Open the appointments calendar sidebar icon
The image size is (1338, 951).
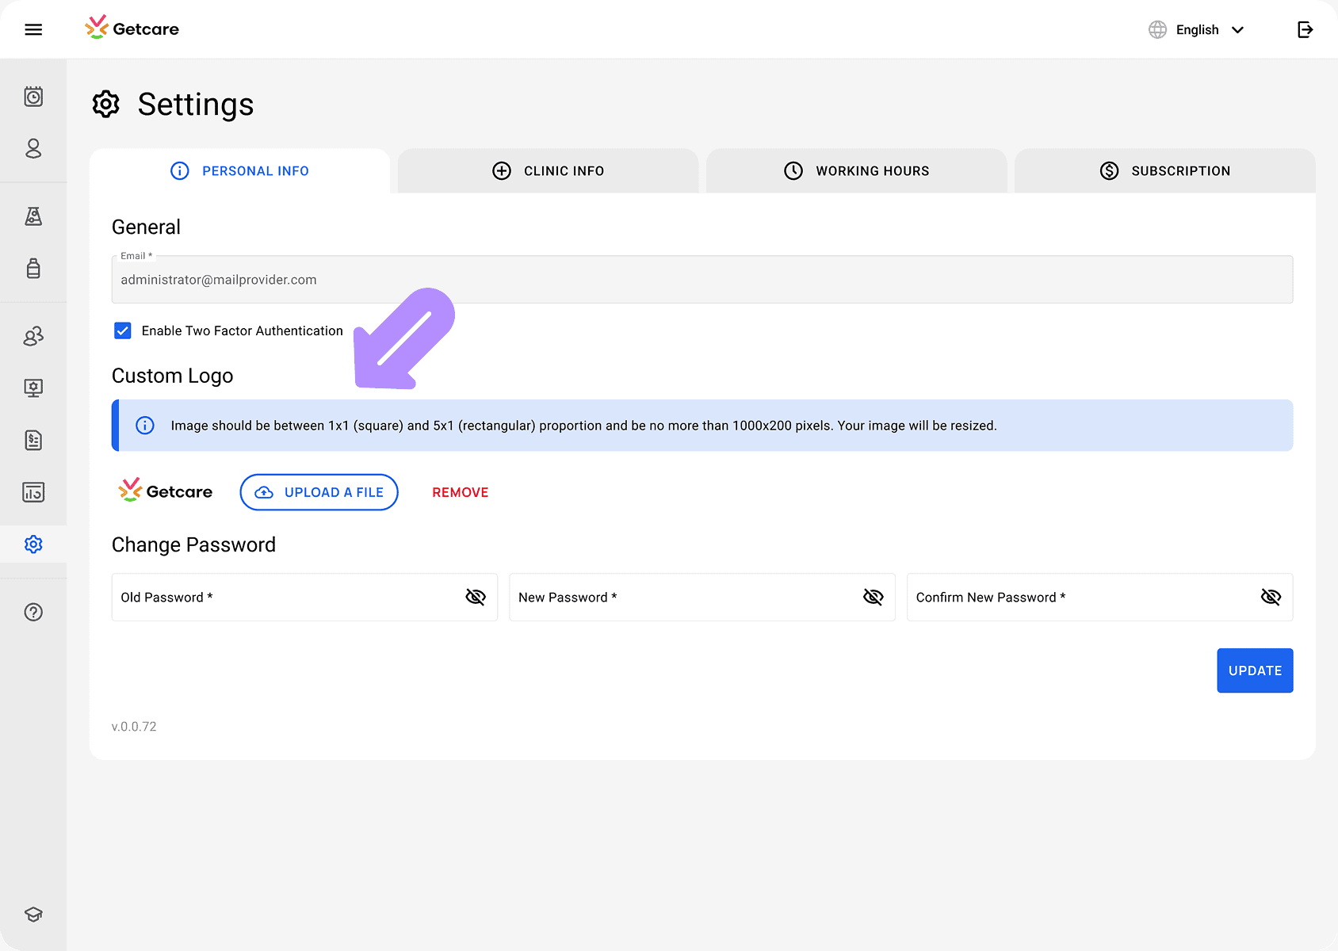(33, 97)
